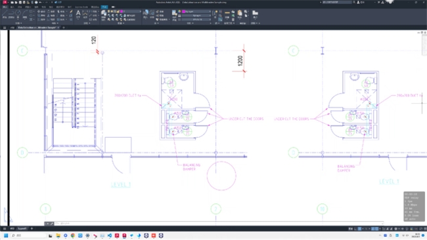Click the magenta object color swatch
The image size is (427, 240).
183,12
